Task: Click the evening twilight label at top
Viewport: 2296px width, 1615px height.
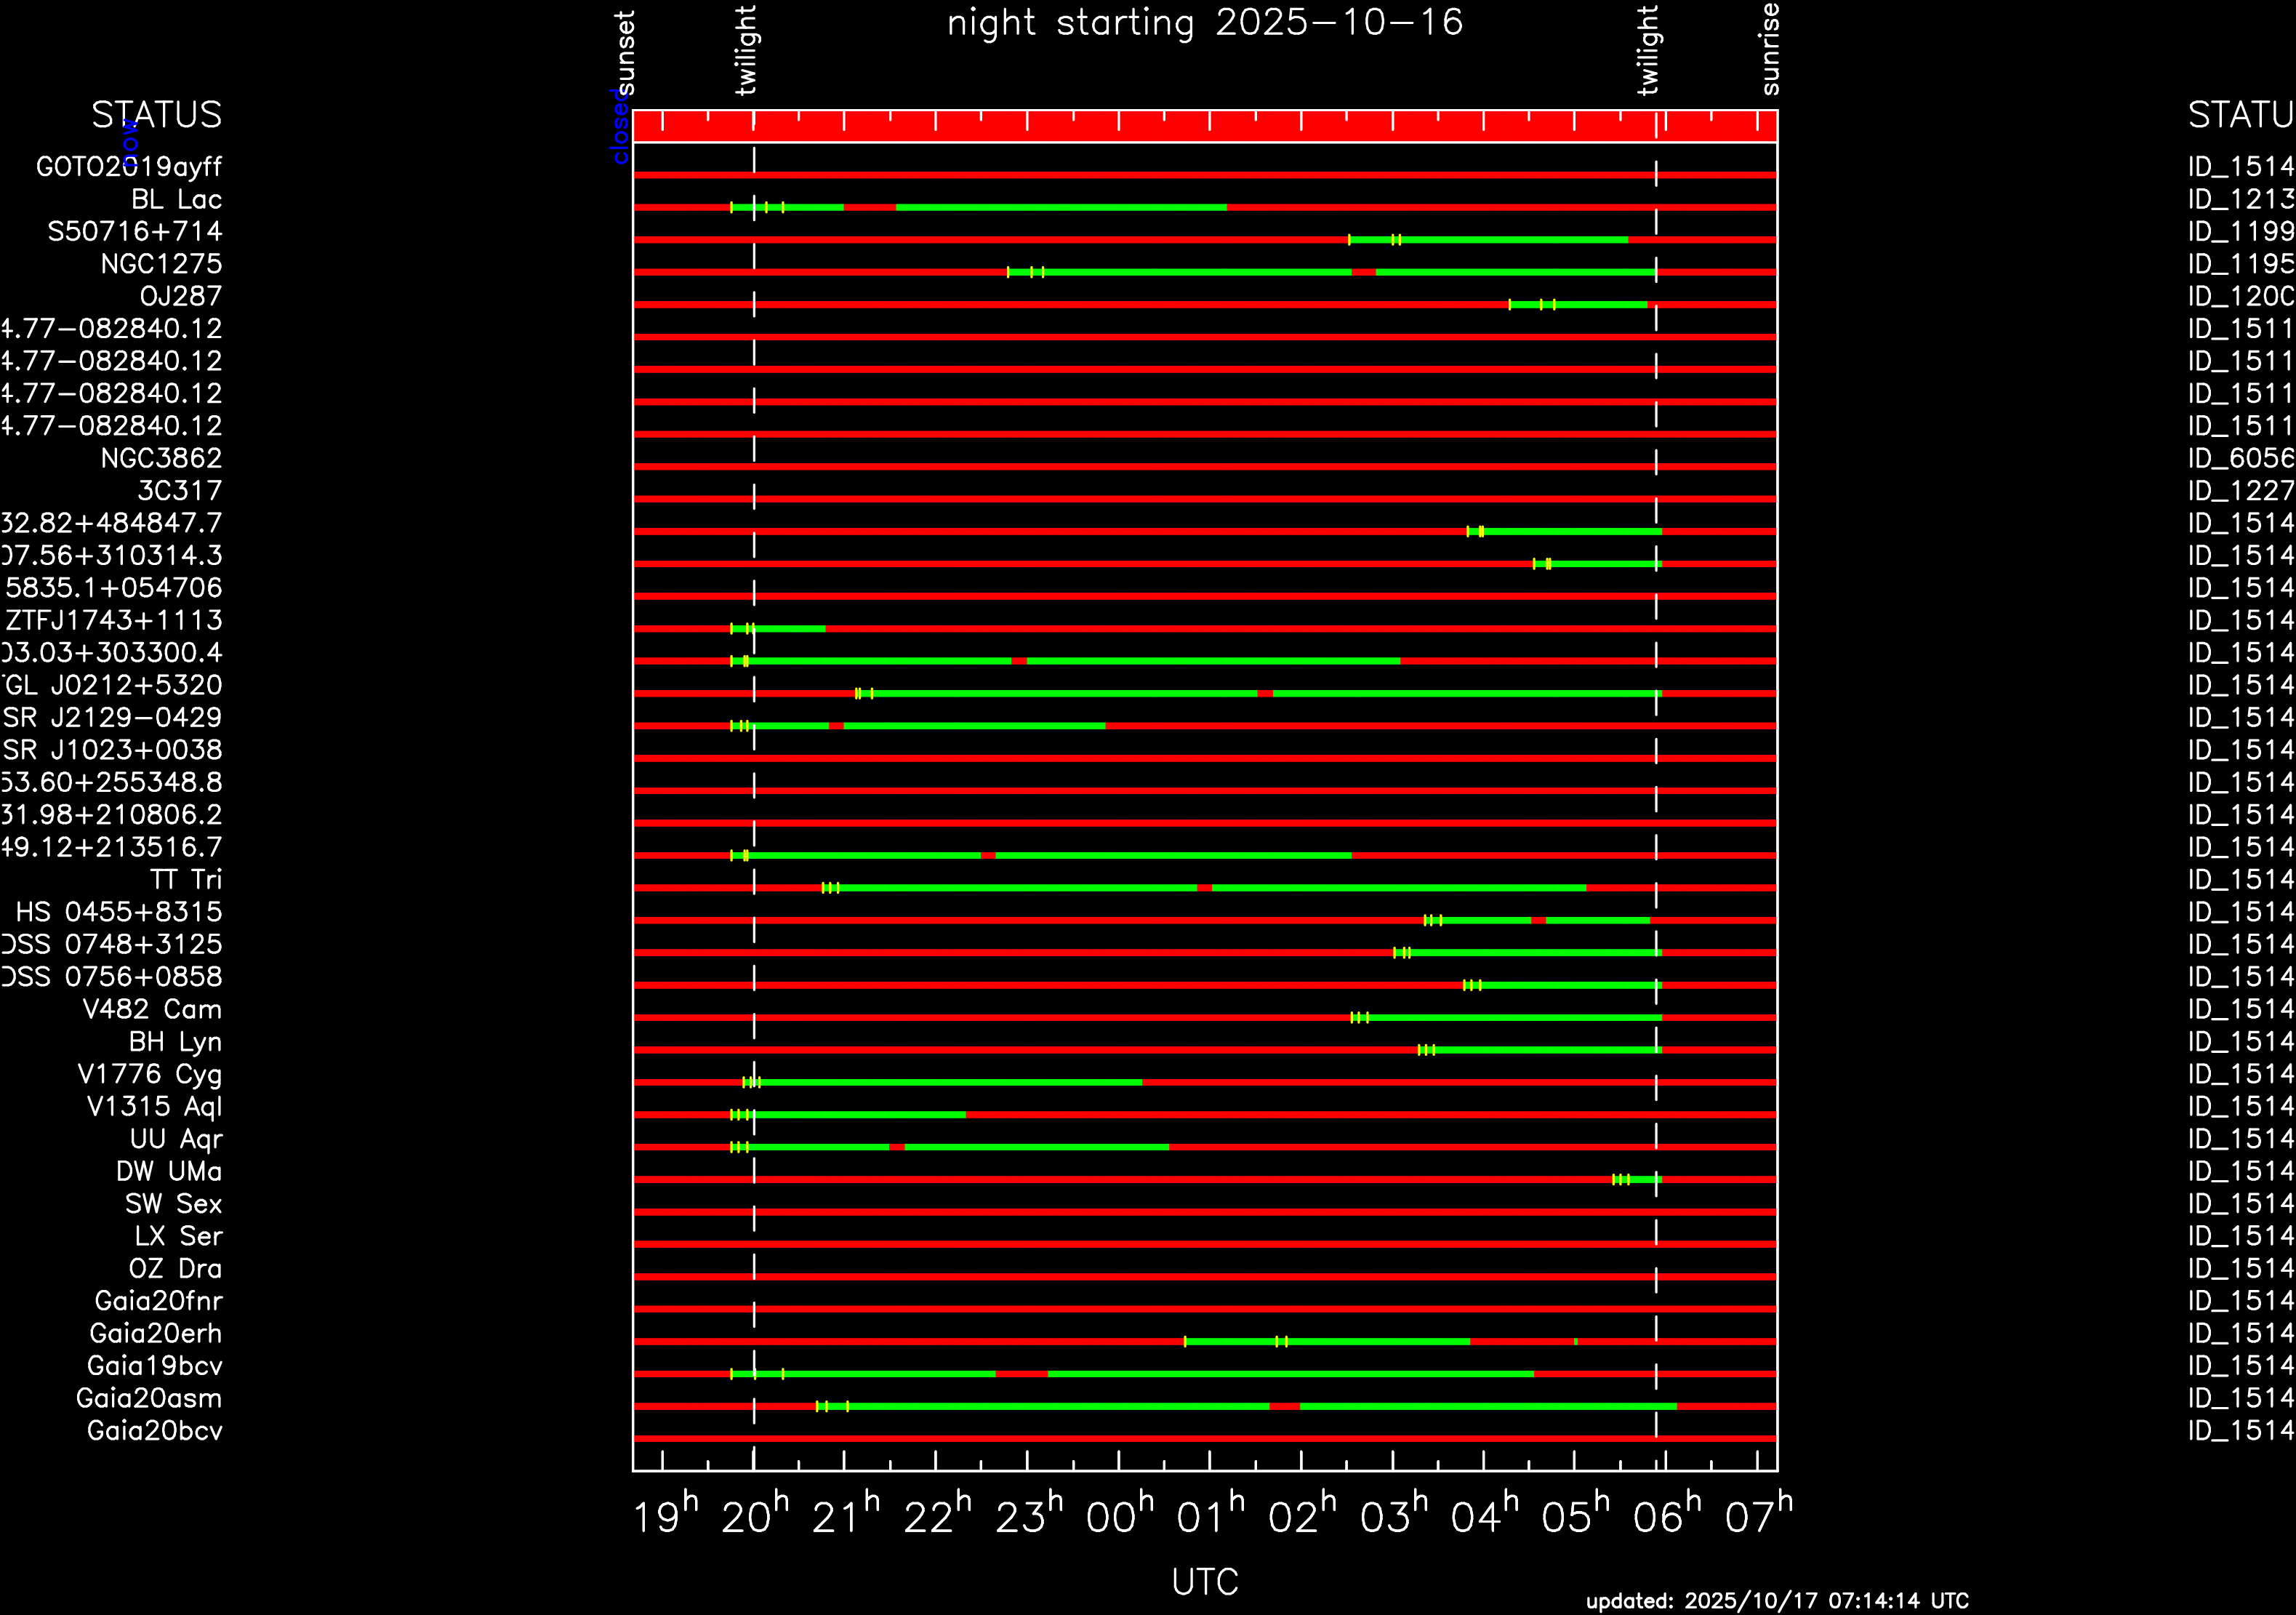Action: (746, 50)
